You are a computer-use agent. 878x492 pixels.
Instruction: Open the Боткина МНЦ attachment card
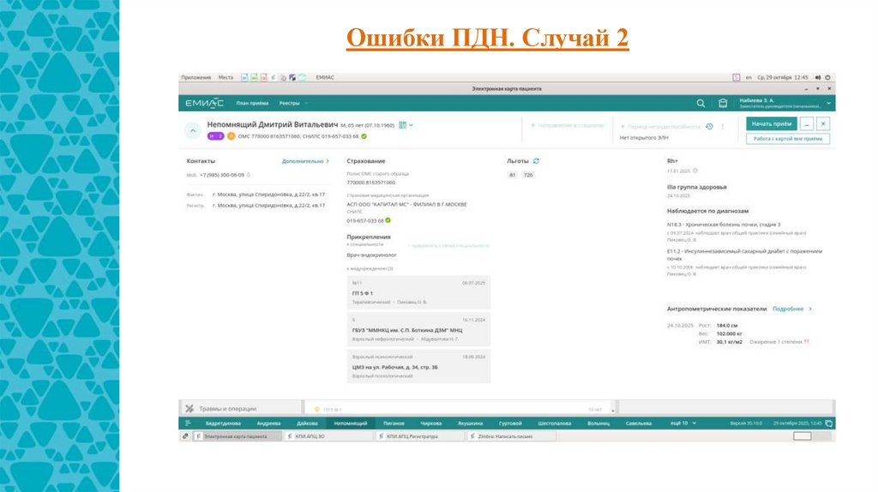(418, 329)
